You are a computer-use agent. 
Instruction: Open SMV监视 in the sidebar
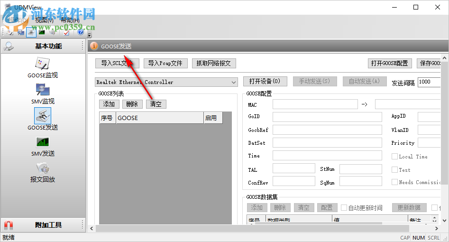[x=43, y=94]
